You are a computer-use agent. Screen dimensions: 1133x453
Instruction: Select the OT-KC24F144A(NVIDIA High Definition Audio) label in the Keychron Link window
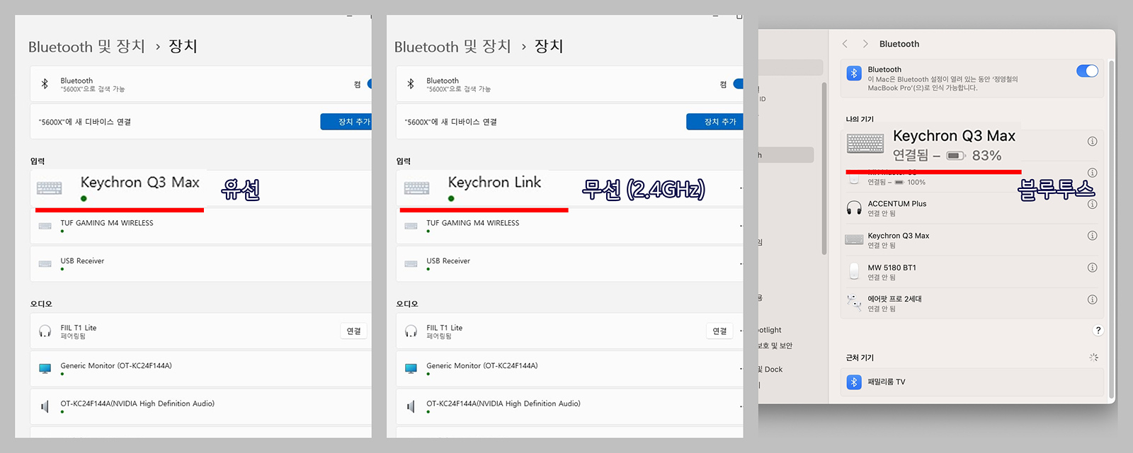point(503,403)
